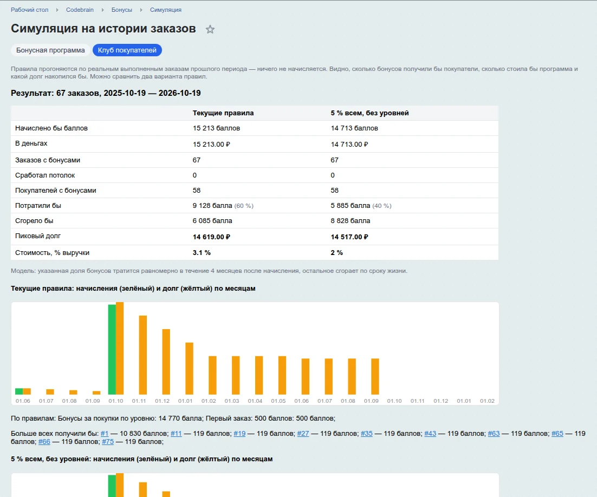The height and width of the screenshot is (497, 597).
Task: Open customer link #11
Action: [176, 434]
